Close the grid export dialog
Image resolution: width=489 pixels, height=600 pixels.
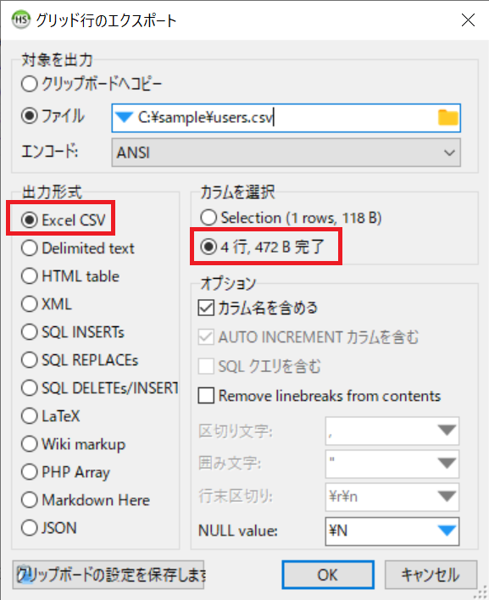click(468, 19)
